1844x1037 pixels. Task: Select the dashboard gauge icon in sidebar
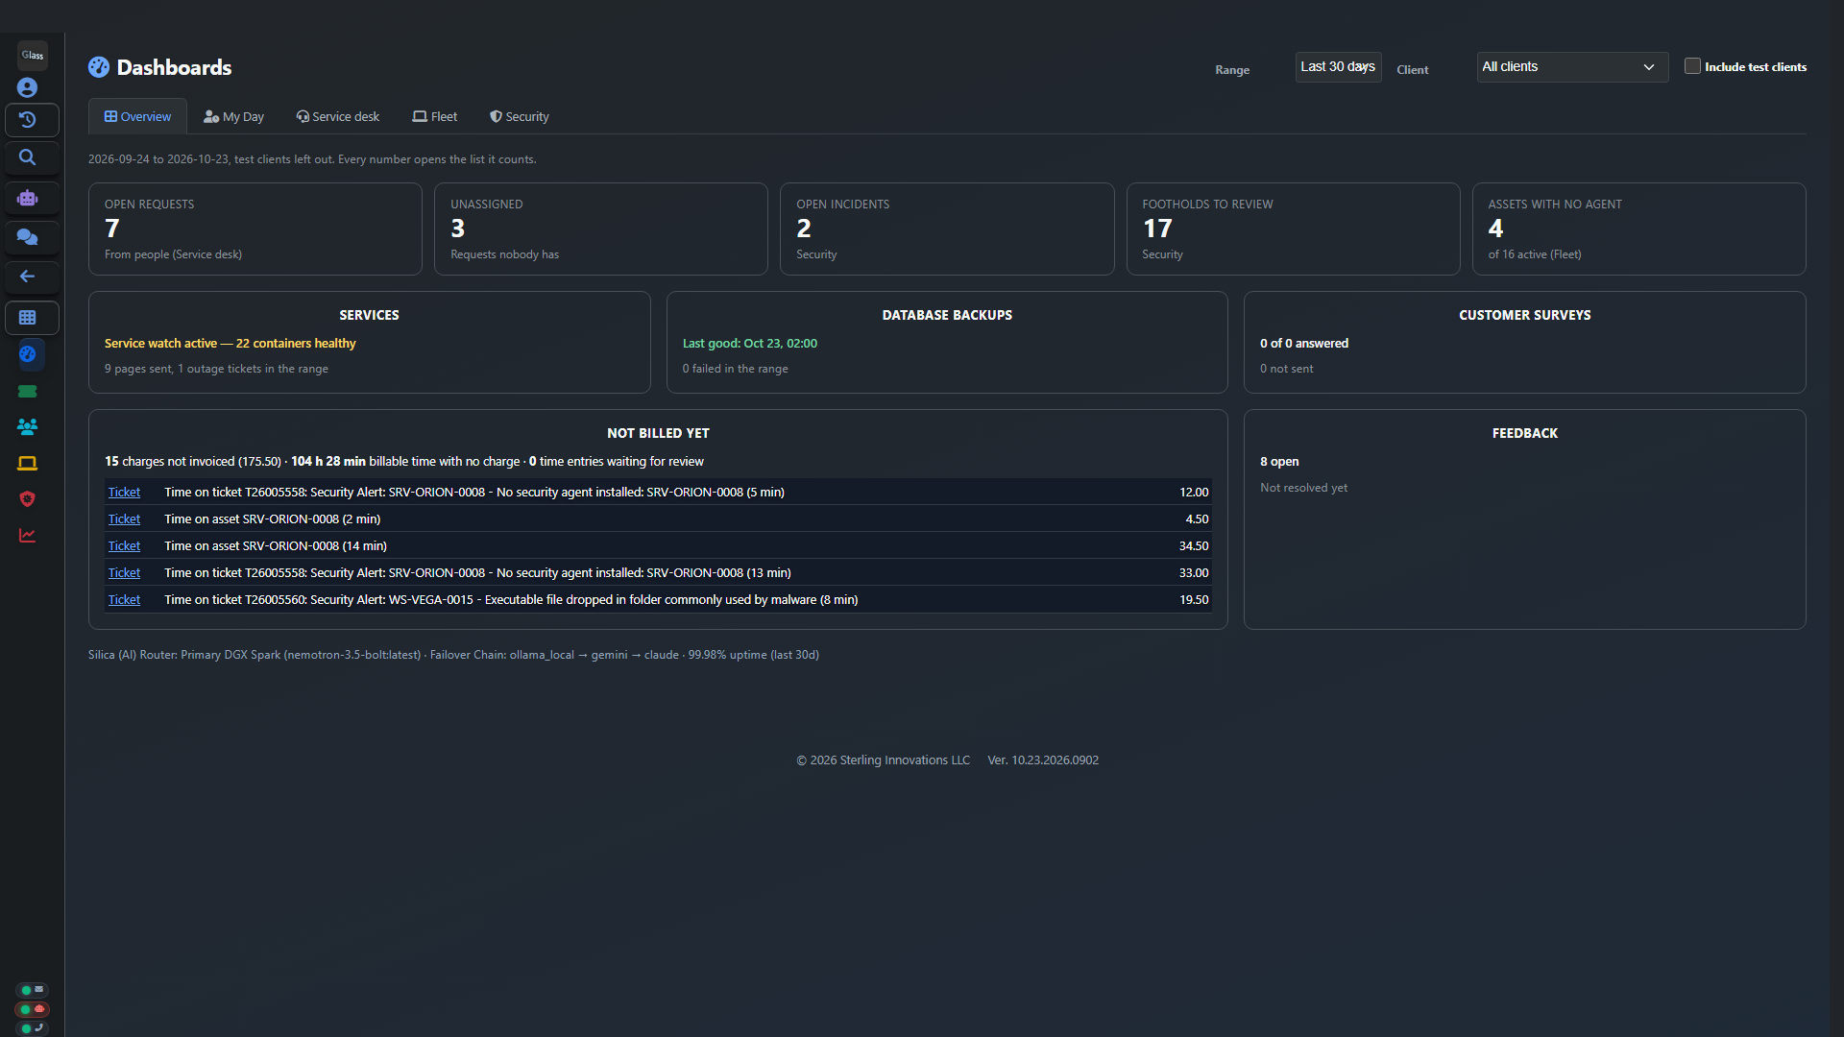(28, 354)
